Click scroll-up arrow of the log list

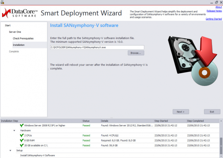point(221,121)
